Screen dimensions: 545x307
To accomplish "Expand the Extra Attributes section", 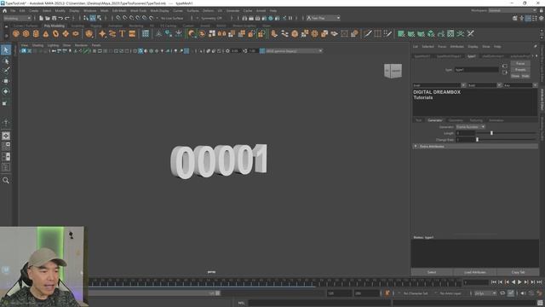I will [x=475, y=147].
